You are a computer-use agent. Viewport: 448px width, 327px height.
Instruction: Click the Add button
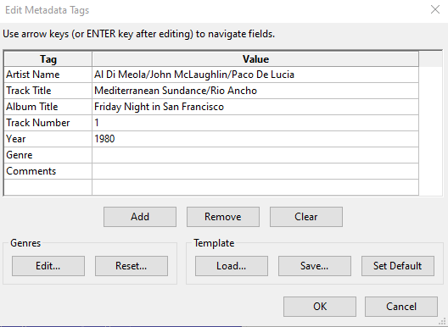pyautogui.click(x=140, y=217)
